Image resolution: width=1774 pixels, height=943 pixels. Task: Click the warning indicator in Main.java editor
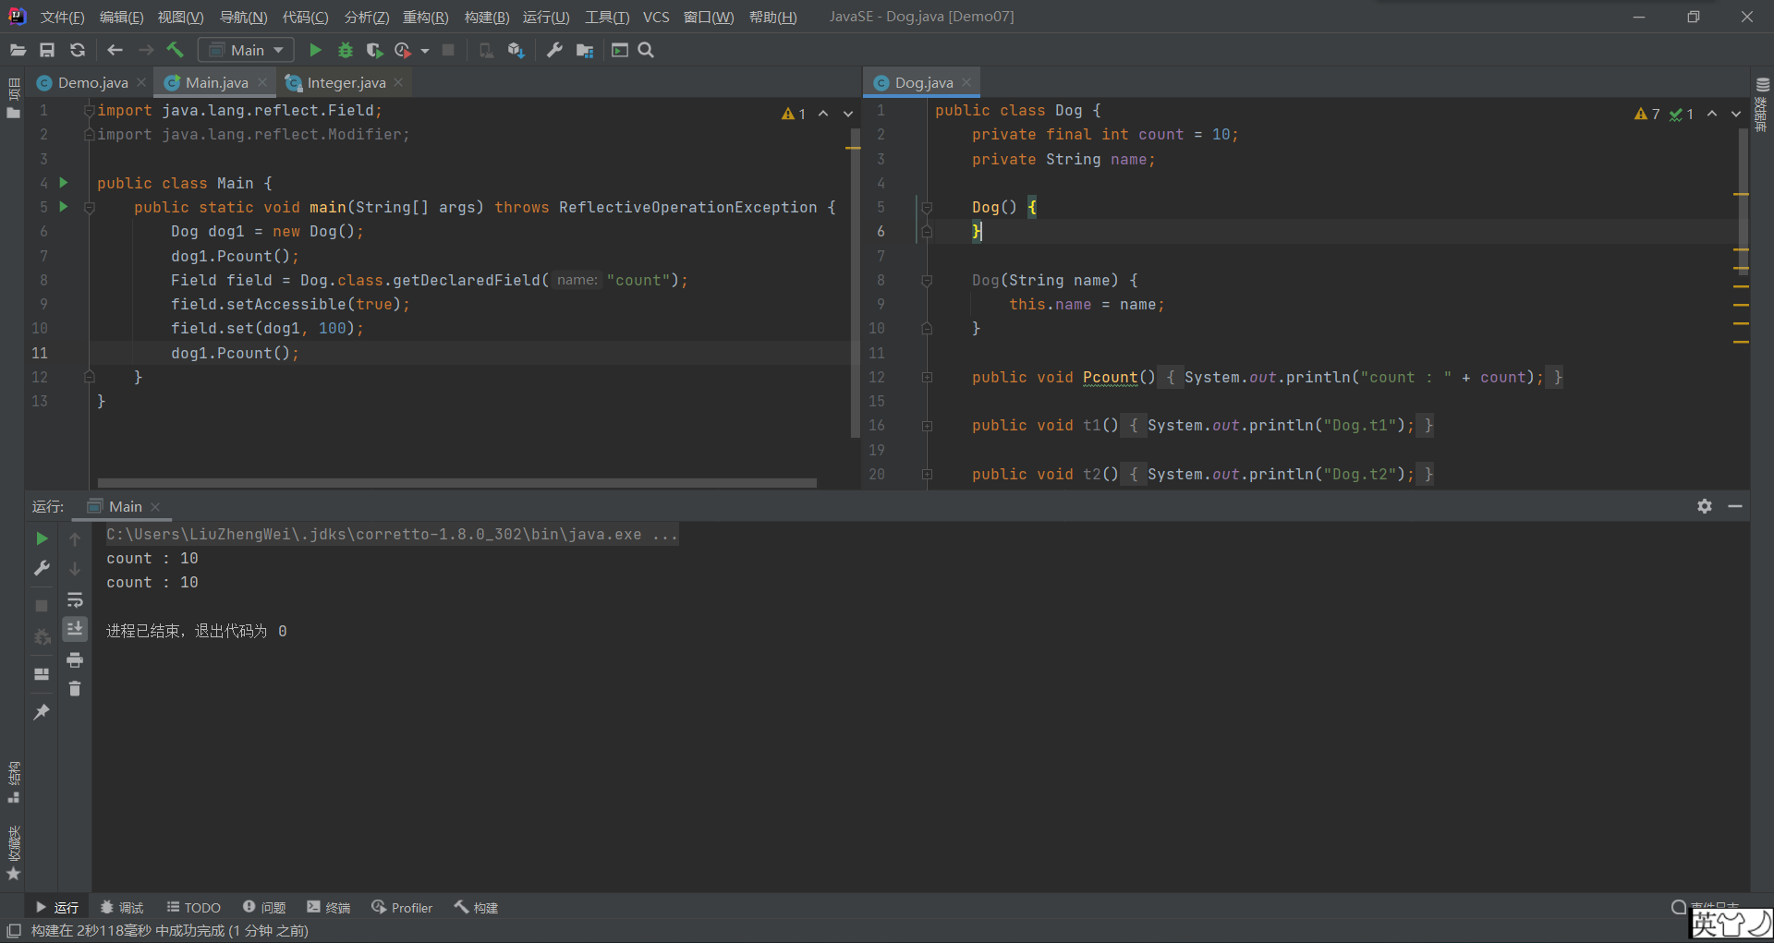click(x=794, y=114)
